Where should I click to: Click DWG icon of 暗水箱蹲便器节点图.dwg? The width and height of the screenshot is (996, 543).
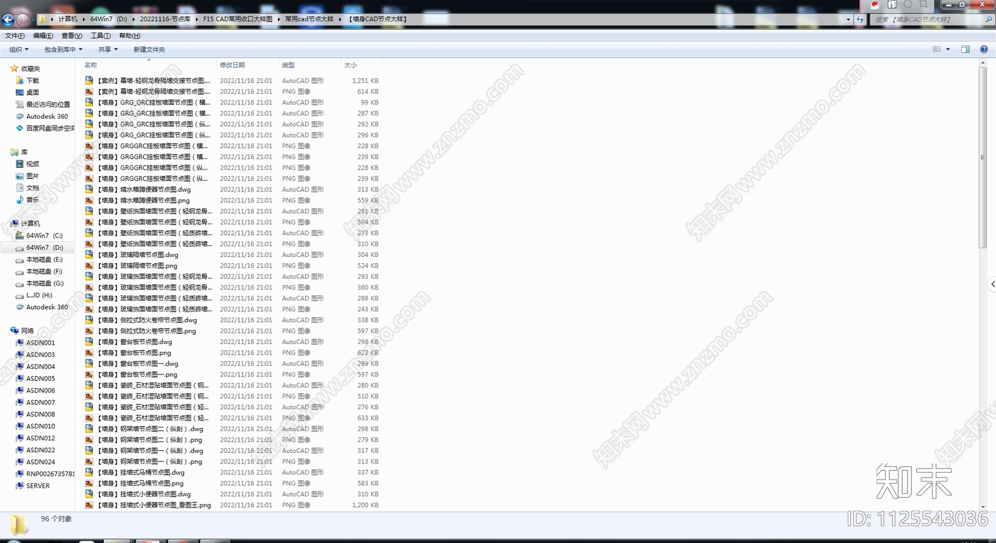pyautogui.click(x=89, y=189)
